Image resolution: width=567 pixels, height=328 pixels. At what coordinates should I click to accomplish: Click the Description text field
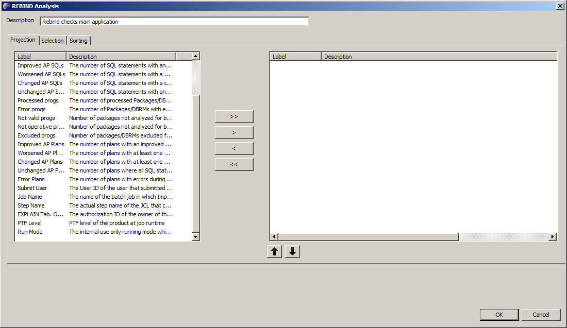(x=174, y=22)
